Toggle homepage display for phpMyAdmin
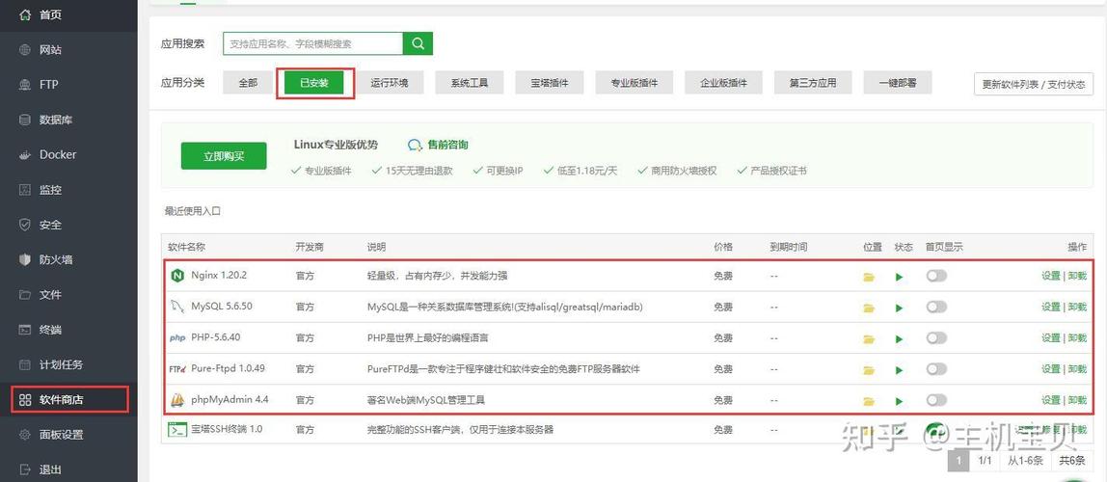 (x=936, y=400)
